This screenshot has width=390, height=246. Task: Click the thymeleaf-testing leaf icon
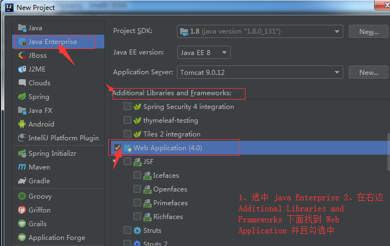(137, 121)
